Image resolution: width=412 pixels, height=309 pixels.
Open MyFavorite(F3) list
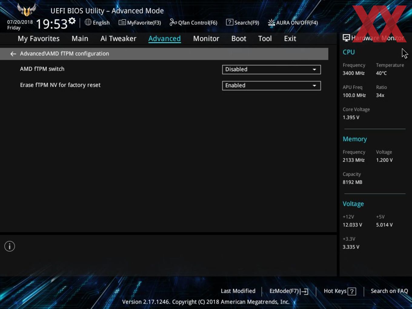point(140,22)
